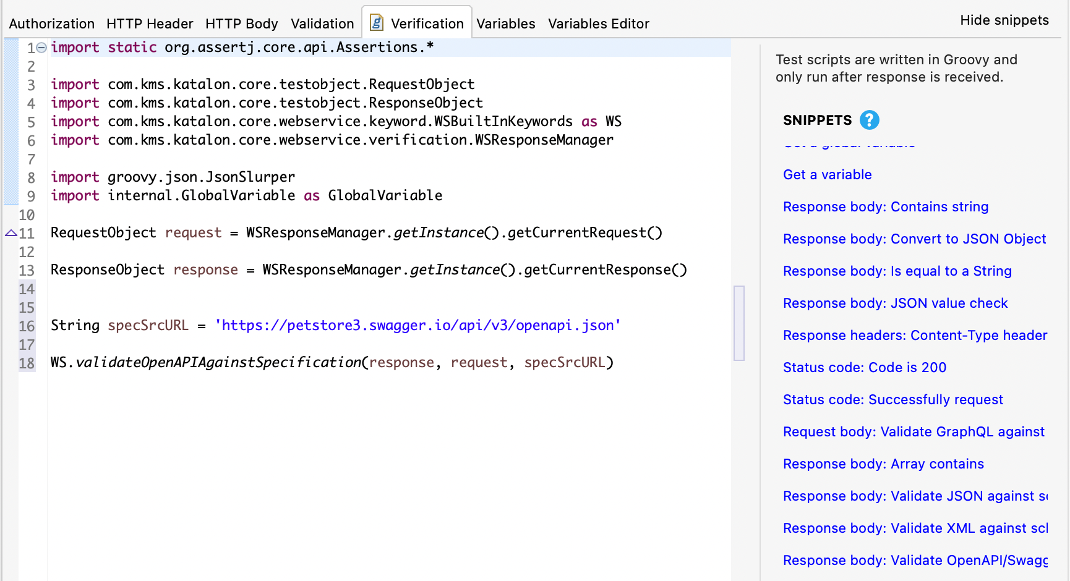Insert 'Response body: Contains string' snippet
Image resolution: width=1070 pixels, height=581 pixels.
tap(886, 206)
